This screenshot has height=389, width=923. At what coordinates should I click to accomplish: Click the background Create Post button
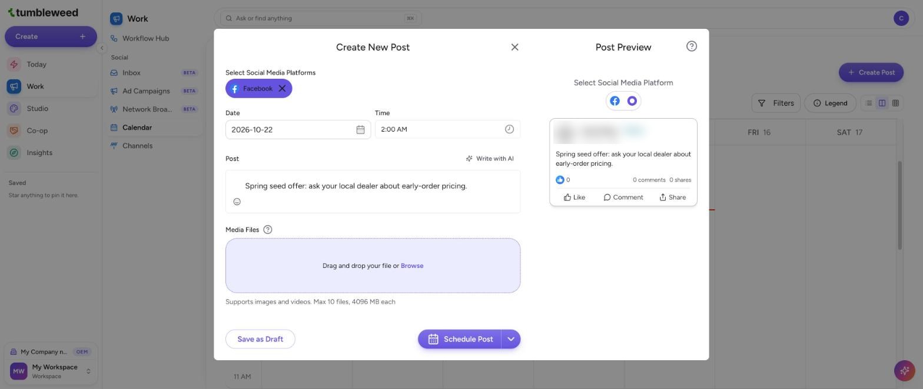click(871, 72)
